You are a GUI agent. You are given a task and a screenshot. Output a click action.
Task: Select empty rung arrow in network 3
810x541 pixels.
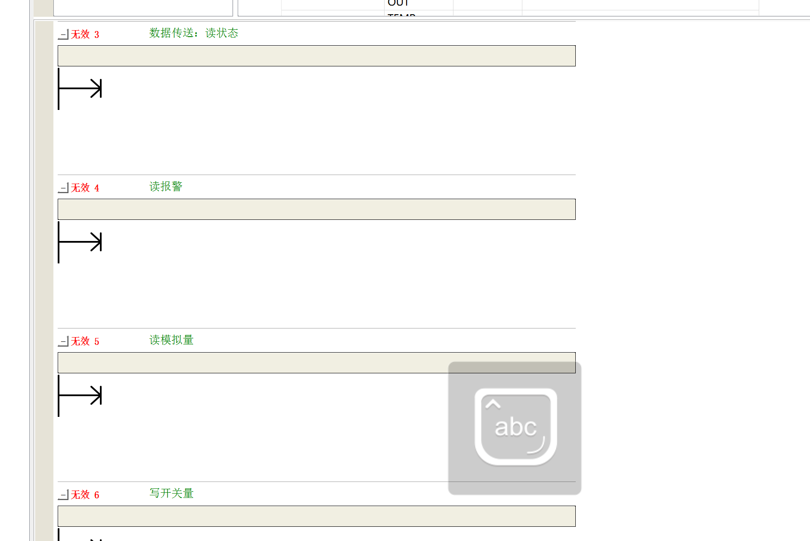[x=80, y=88]
